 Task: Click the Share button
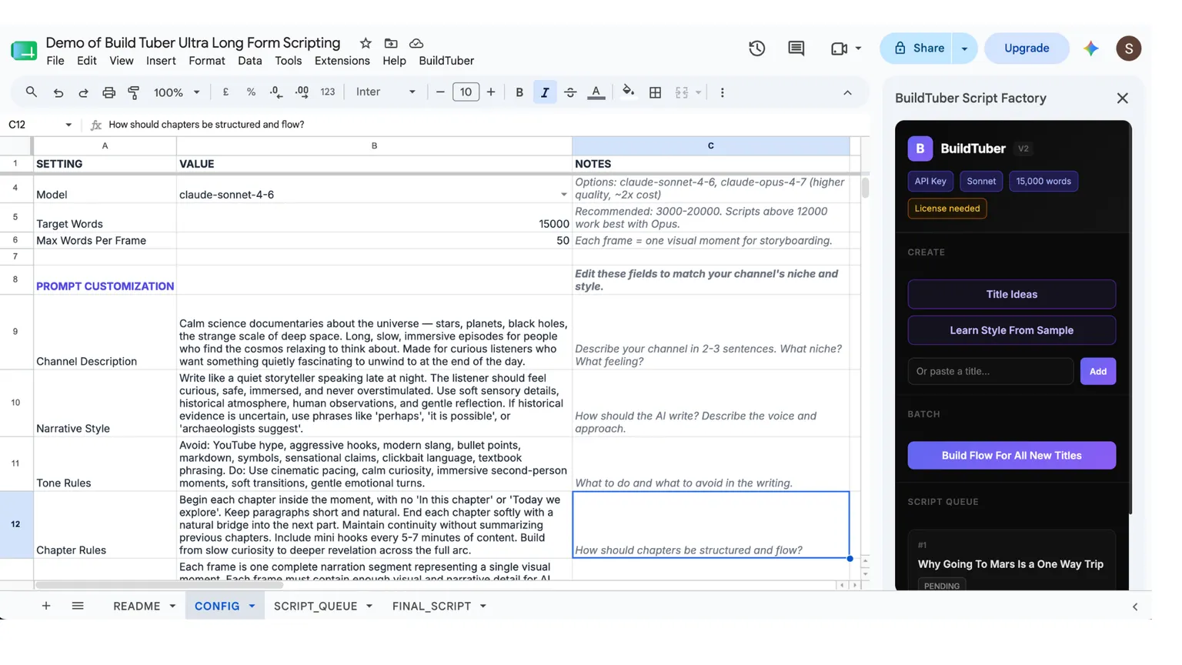pyautogui.click(x=917, y=48)
